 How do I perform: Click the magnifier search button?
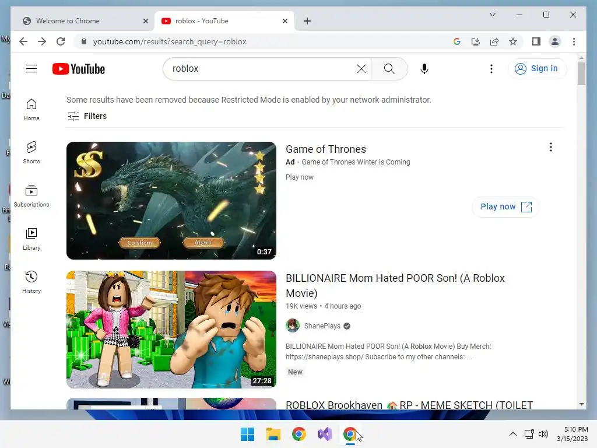coord(389,69)
